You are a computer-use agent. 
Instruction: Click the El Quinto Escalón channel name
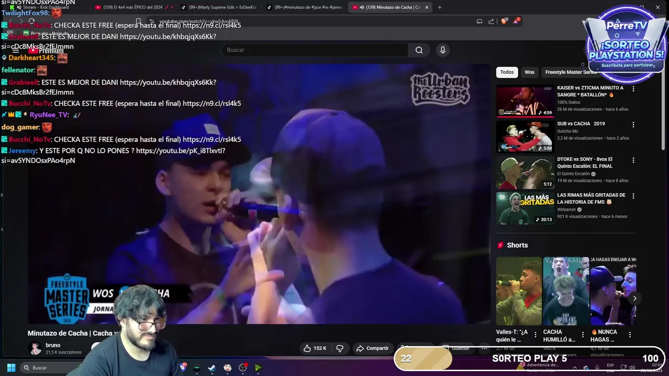[573, 174]
